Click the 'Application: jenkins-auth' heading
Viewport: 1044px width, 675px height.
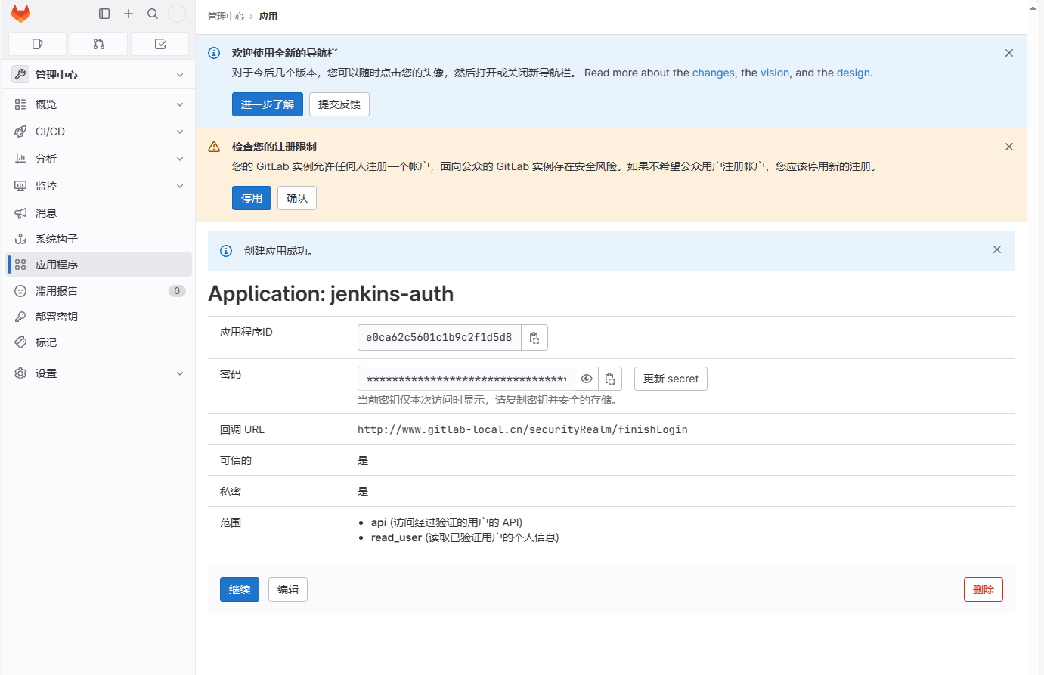click(x=331, y=293)
